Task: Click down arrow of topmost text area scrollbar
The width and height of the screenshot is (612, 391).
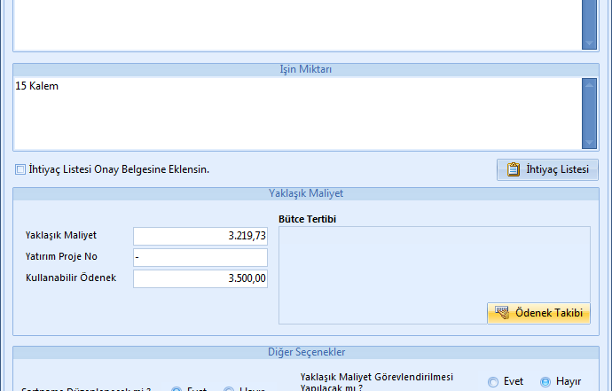Action: pos(589,43)
